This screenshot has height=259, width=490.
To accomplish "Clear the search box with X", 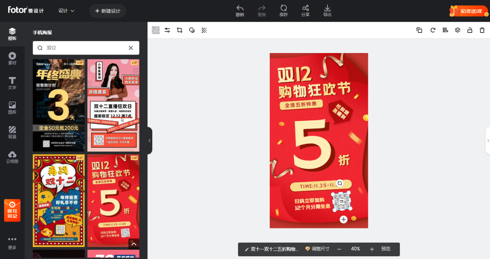I will (131, 48).
